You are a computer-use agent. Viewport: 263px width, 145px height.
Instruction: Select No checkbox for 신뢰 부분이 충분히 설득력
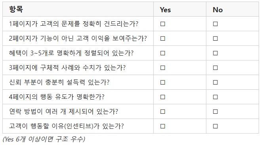(x=215, y=82)
